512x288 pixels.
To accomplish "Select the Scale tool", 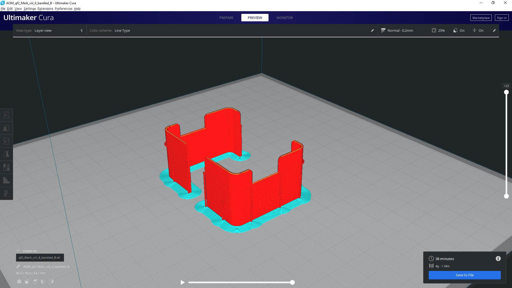I will point(6,128).
